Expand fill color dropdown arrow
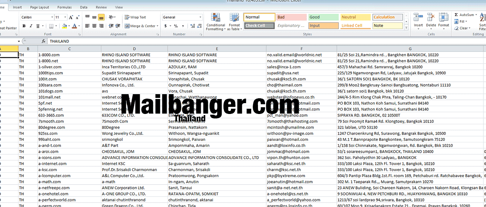 pyautogui.click(x=69, y=26)
